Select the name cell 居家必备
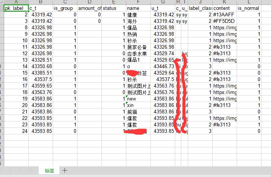Screen dimensions: 271x177 pyautogui.click(x=138, y=47)
